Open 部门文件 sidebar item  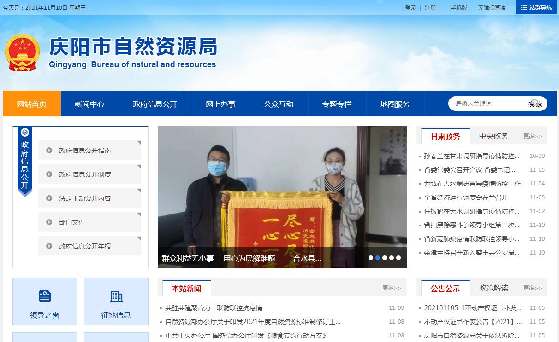89,222
